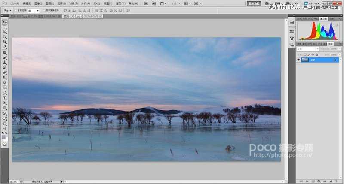The image size is (344, 184).
Task: Toggle the Auto-Select checkbox in options bar
Action: 15,10
